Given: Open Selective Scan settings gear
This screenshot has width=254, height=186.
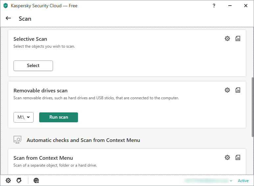Looking at the screenshot, I should click(227, 38).
